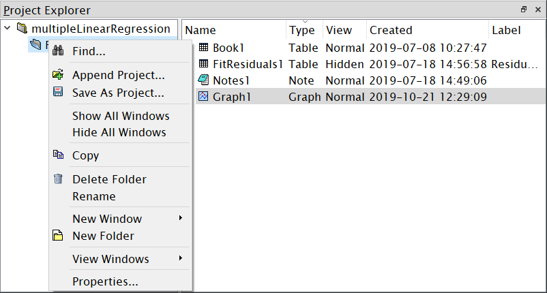This screenshot has height=293, width=547.
Task: Expand the New Window submenu arrow
Action: [x=181, y=219]
